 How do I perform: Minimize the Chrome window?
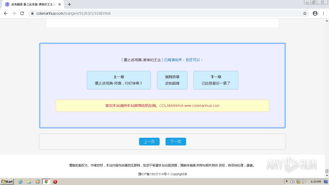(307, 2)
